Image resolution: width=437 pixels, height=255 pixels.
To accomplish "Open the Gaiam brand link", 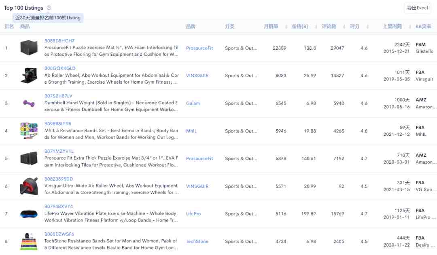I will 193,103.
